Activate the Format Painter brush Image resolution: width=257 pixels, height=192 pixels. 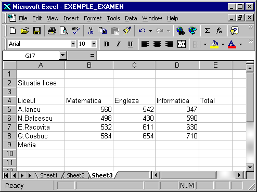click(x=127, y=31)
